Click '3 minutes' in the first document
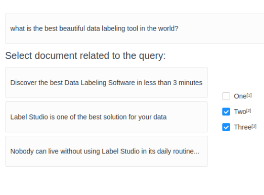Viewport: 264px width, 195px height. [x=188, y=83]
